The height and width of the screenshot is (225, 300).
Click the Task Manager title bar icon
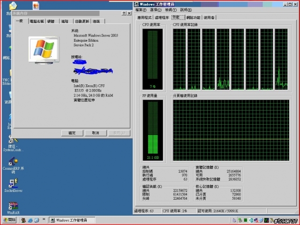coord(136,4)
